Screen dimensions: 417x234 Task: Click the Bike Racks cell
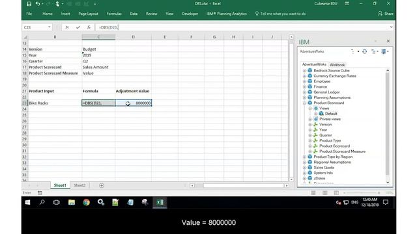[55, 103]
